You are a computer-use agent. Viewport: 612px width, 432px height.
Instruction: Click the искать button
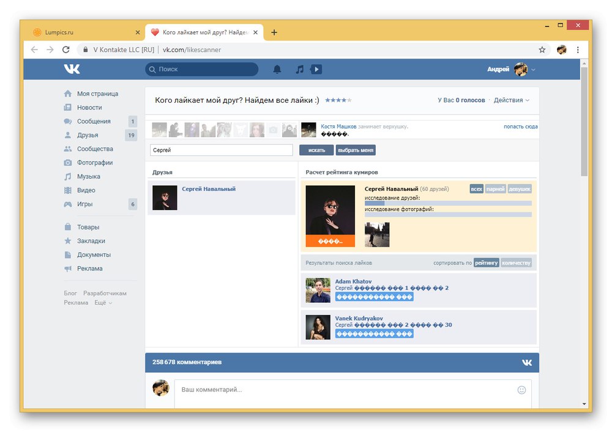coord(316,151)
